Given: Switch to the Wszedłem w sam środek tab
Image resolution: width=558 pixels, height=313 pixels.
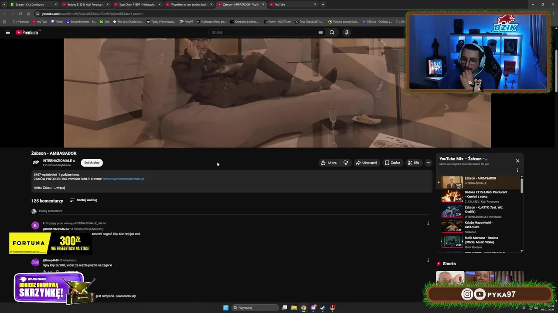Looking at the screenshot, I should tap(189, 4).
